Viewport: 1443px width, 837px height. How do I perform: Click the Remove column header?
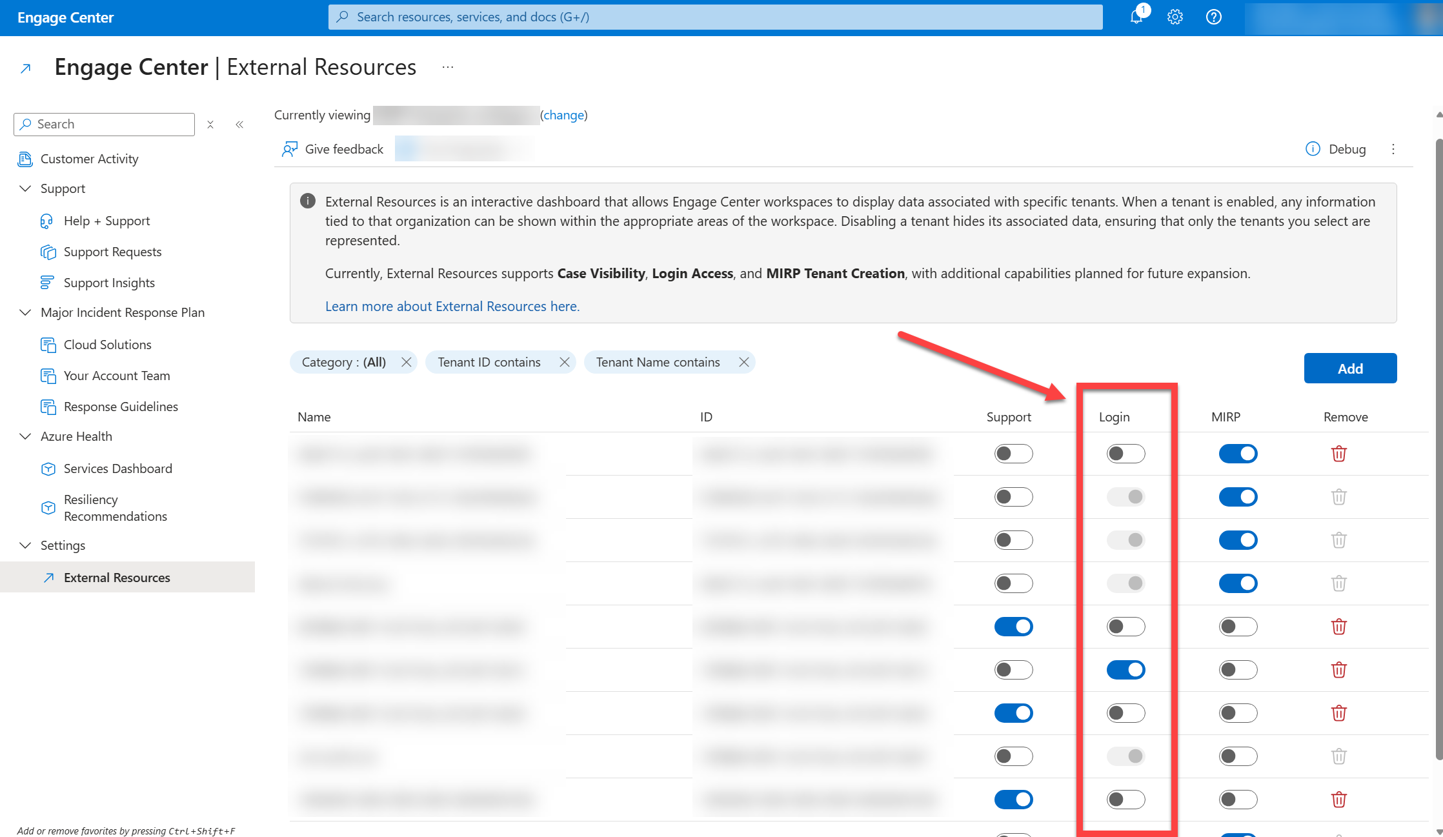[x=1346, y=418]
